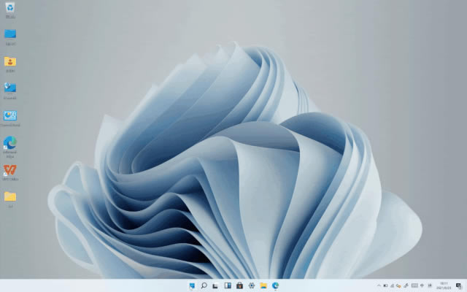The height and width of the screenshot is (292, 467).
Task: Select the blue This PC desktop icon
Action: click(x=10, y=37)
